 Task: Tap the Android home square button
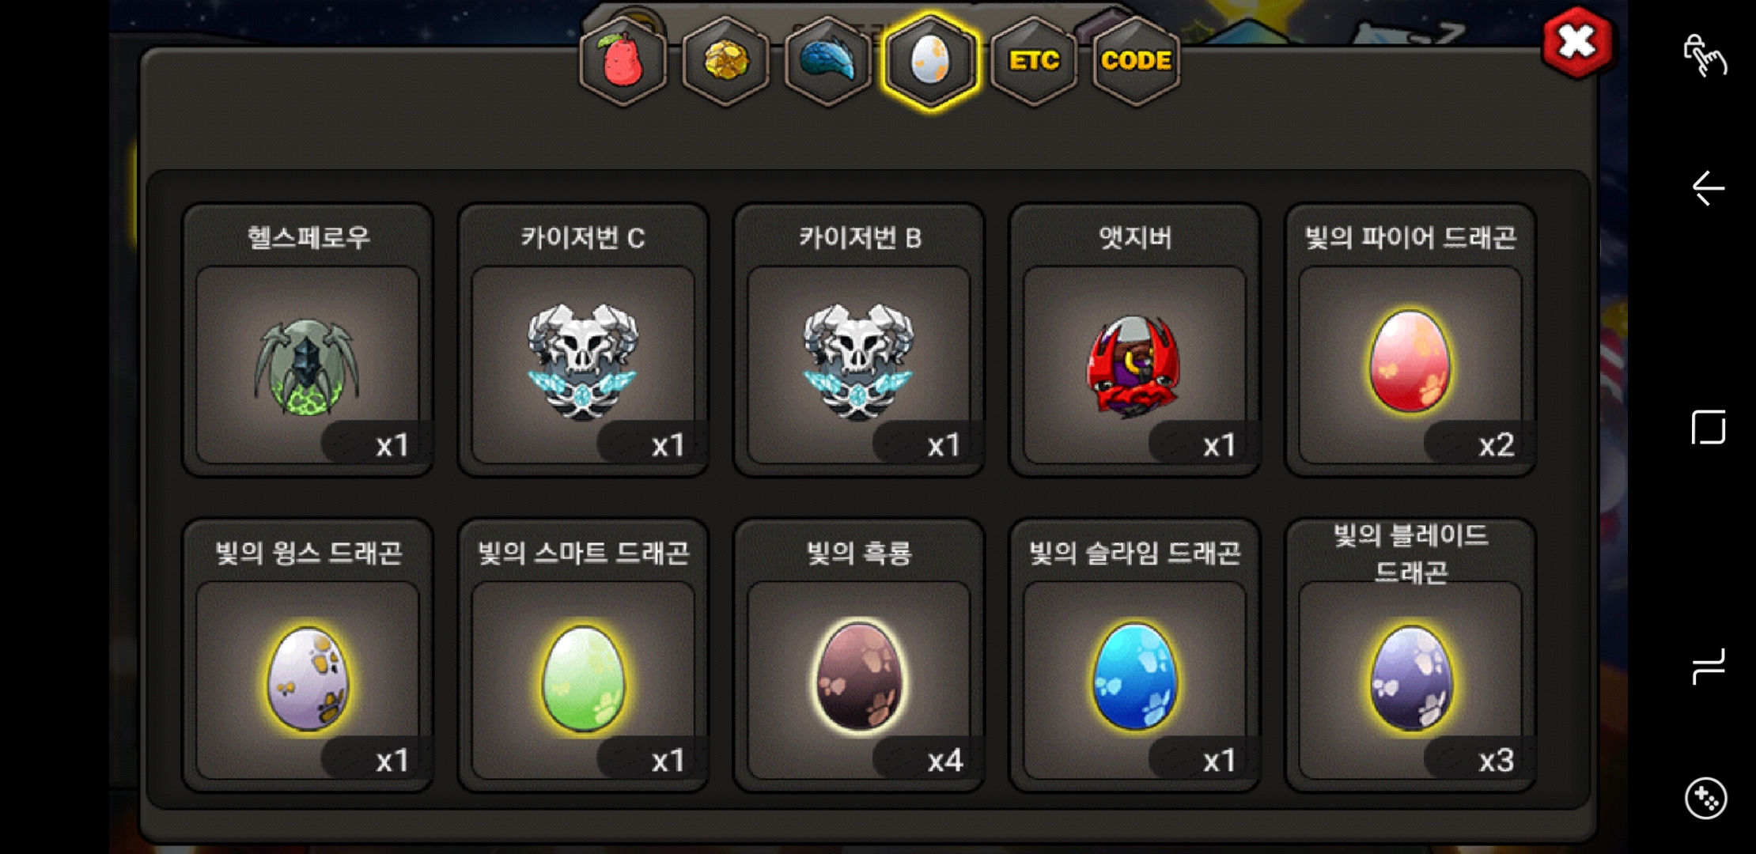(x=1708, y=427)
